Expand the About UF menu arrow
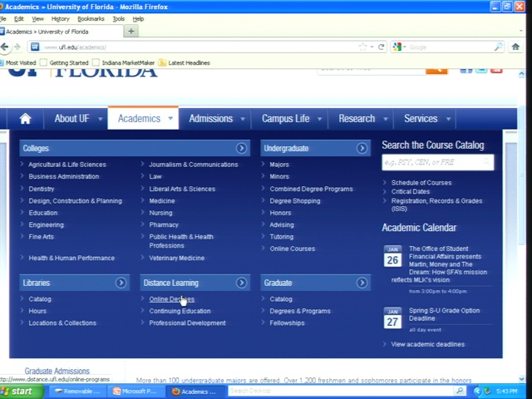This screenshot has width=532, height=399. pos(100,119)
